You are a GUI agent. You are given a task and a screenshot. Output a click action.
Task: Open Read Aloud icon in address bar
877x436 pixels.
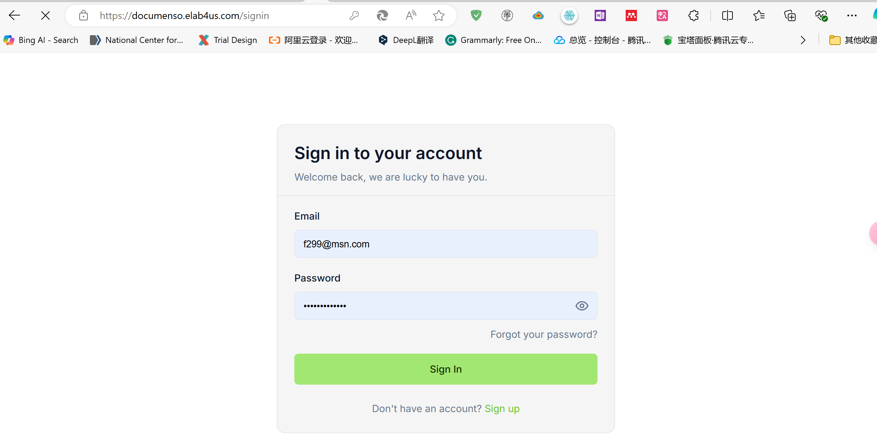[x=411, y=15]
